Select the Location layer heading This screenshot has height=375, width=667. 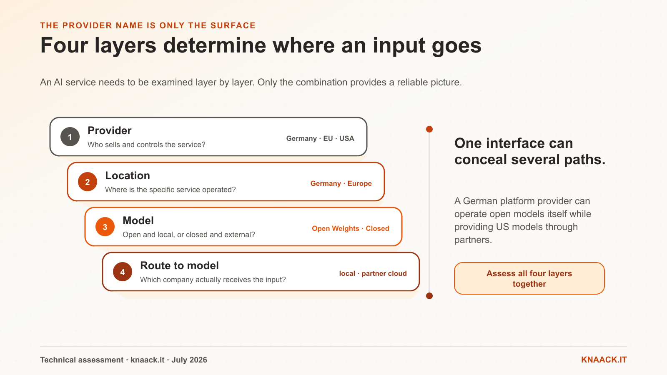click(x=128, y=175)
